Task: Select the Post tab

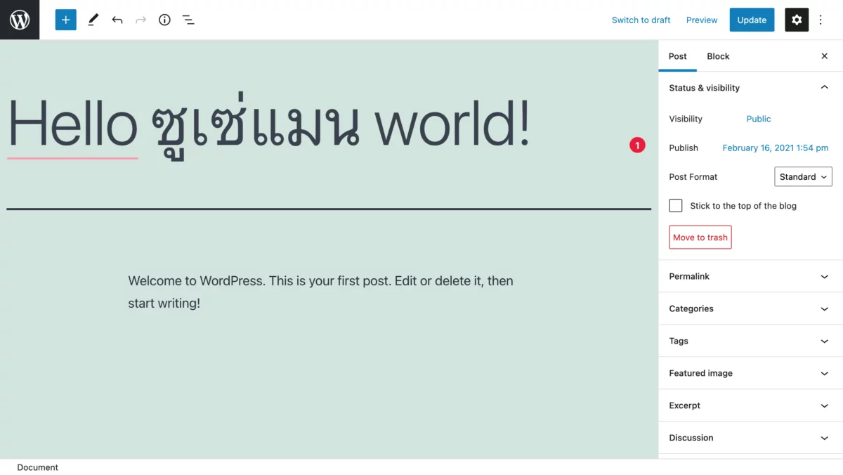Action: [677, 56]
